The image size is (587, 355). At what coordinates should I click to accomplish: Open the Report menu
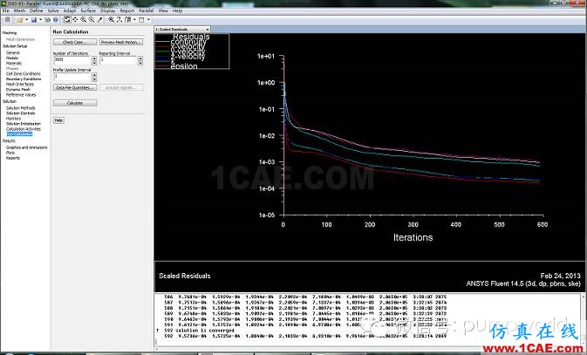pos(127,10)
